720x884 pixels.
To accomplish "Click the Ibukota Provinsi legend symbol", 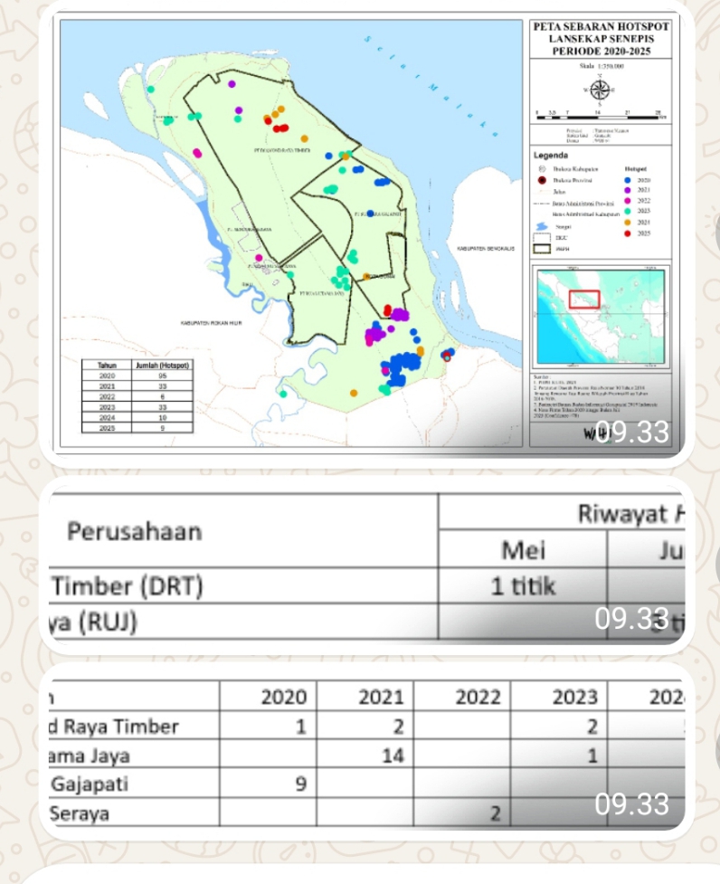I will pyautogui.click(x=543, y=180).
